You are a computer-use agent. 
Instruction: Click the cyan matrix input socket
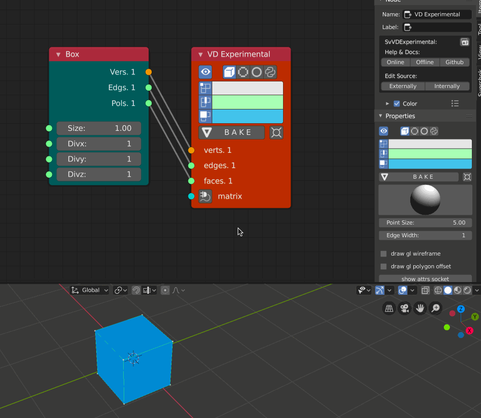191,197
